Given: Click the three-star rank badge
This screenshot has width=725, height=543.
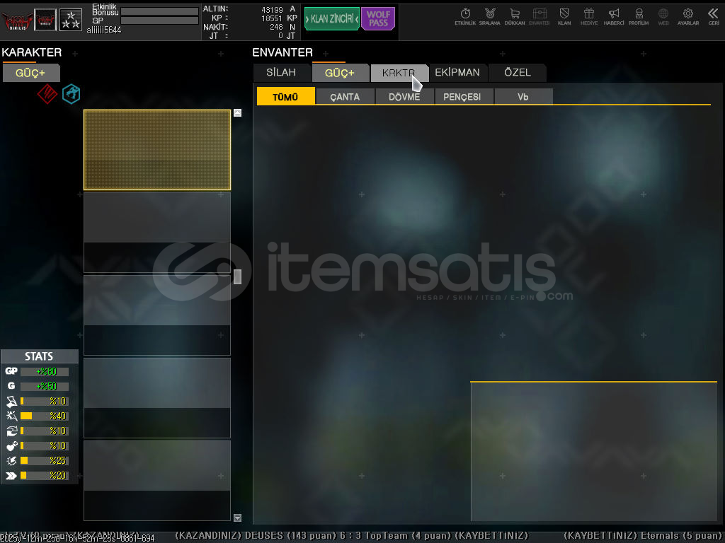Looking at the screenshot, I should [70, 19].
